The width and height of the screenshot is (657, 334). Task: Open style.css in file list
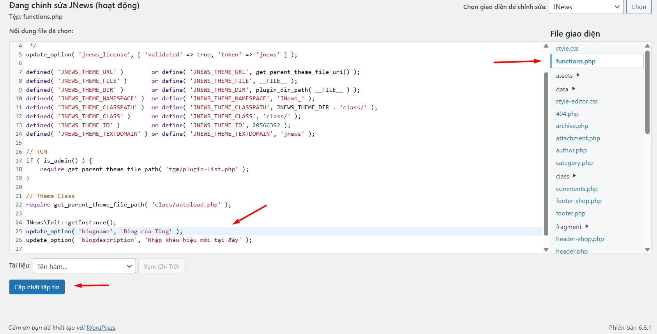click(567, 49)
